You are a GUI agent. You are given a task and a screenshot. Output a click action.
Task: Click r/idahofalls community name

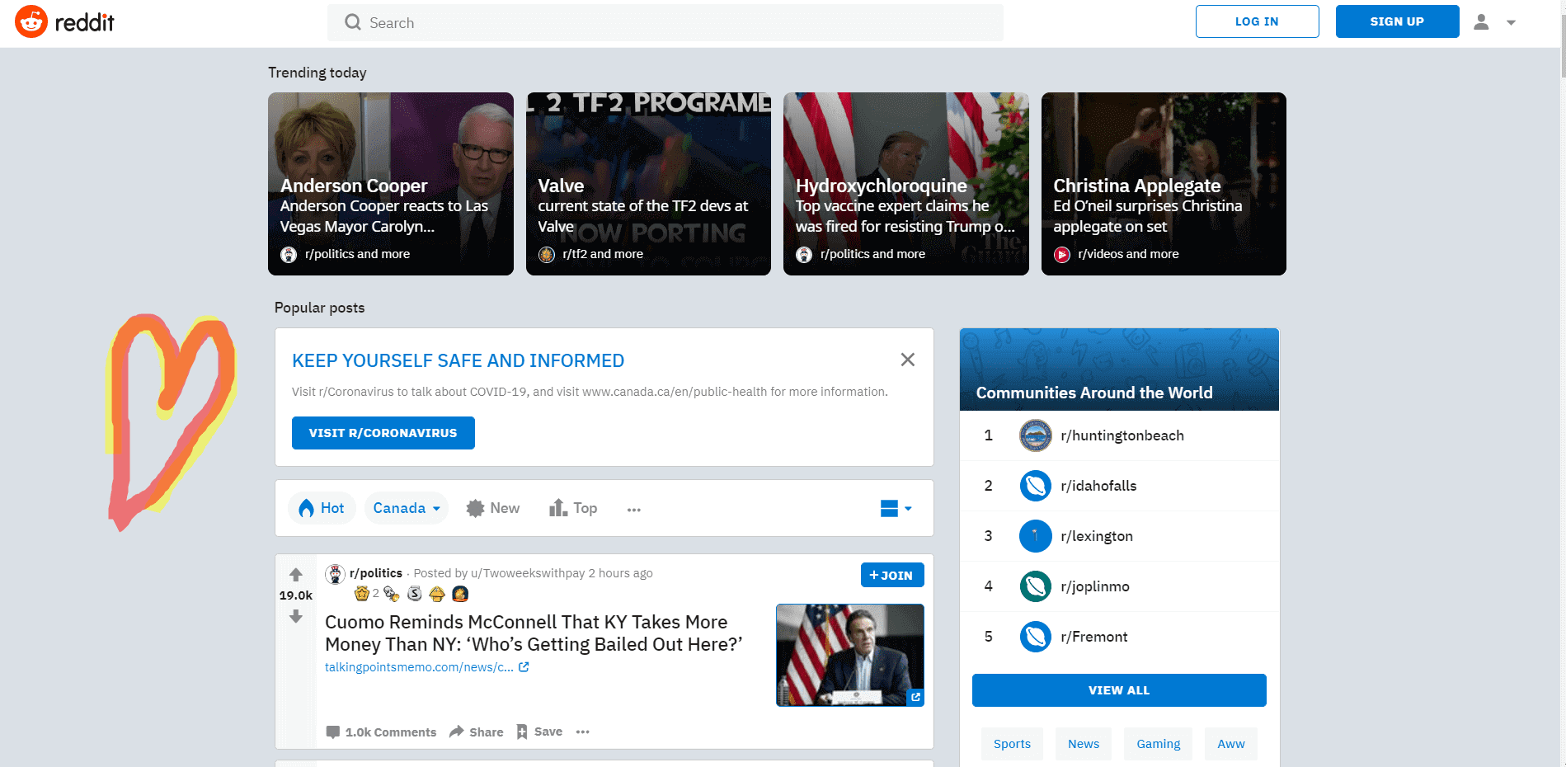tap(1098, 486)
